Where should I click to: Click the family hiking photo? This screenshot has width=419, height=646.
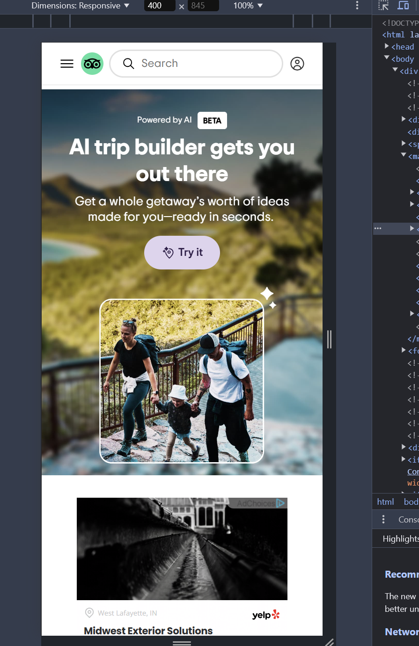[182, 381]
